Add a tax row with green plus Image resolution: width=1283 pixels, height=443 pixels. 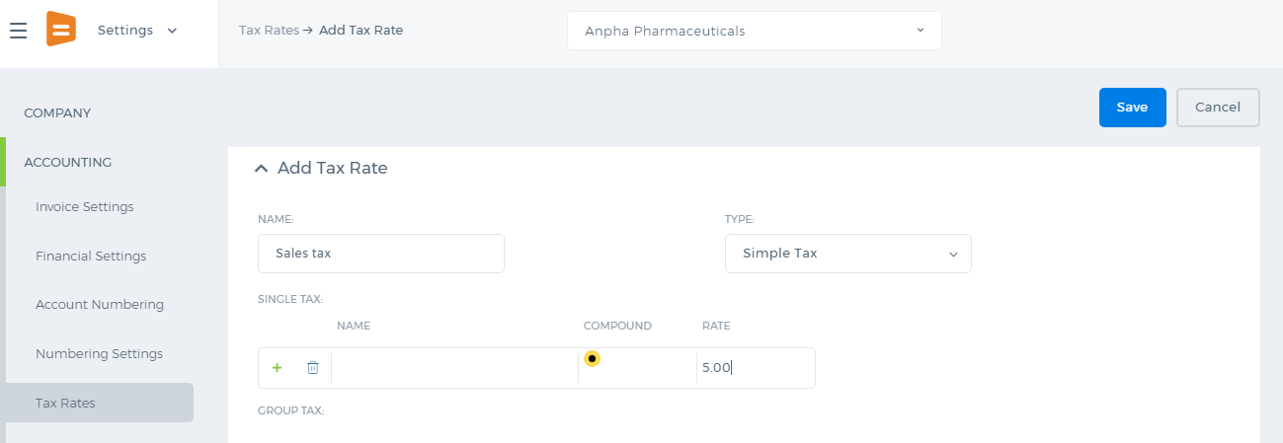click(x=277, y=368)
